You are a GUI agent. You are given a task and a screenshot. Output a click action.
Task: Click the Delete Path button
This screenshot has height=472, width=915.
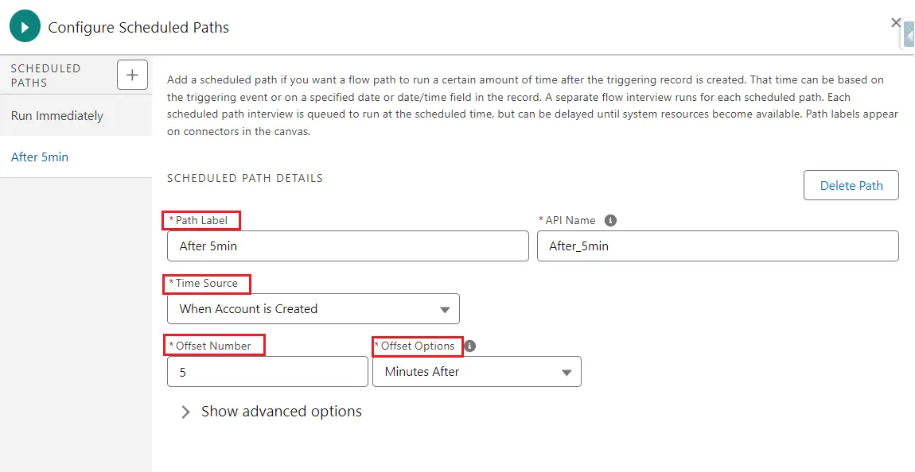pyautogui.click(x=851, y=185)
